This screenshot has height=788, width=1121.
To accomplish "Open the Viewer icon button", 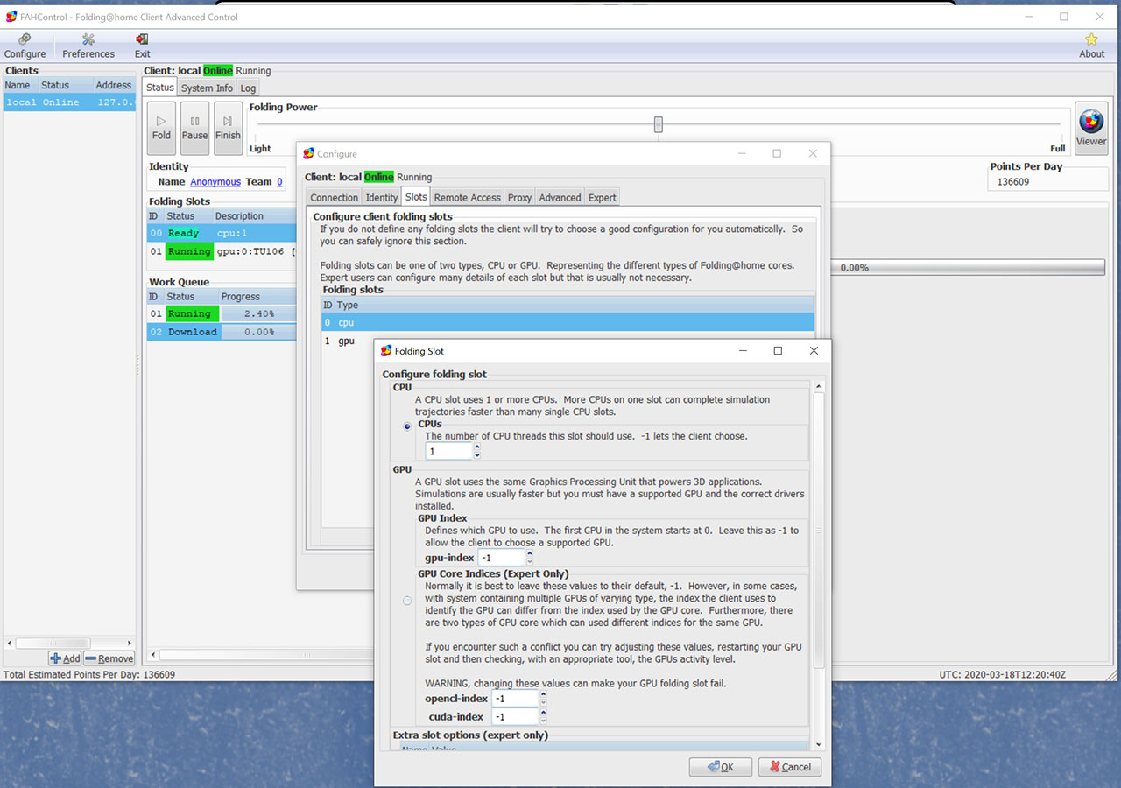I will click(1091, 128).
